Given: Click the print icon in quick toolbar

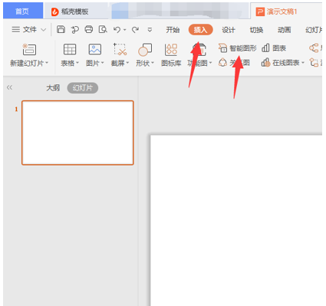Looking at the screenshot, I should pos(89,30).
